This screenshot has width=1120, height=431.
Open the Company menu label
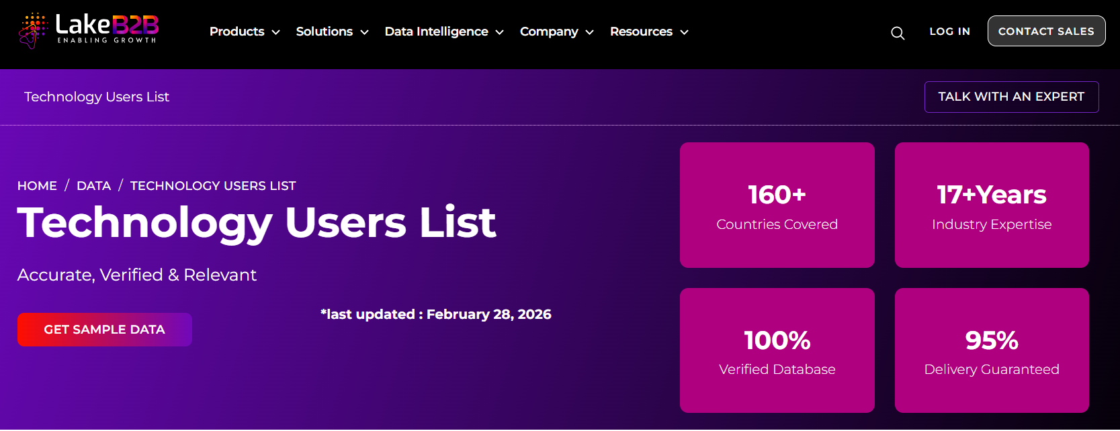click(549, 32)
